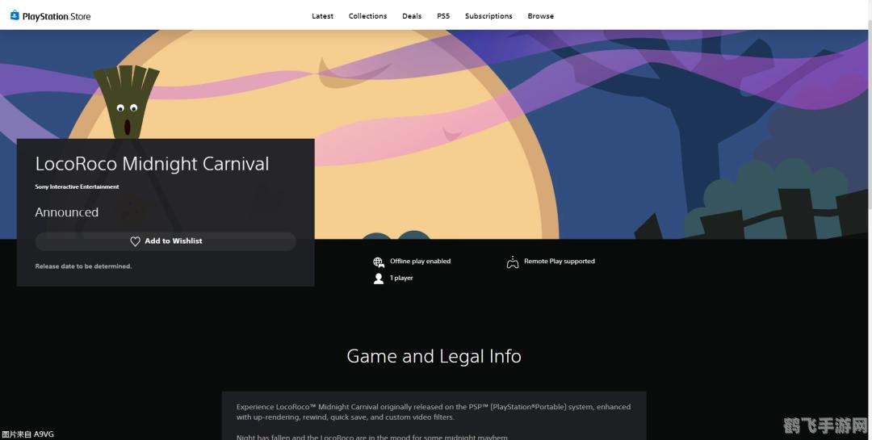Click the Offline play enabled label

click(420, 262)
